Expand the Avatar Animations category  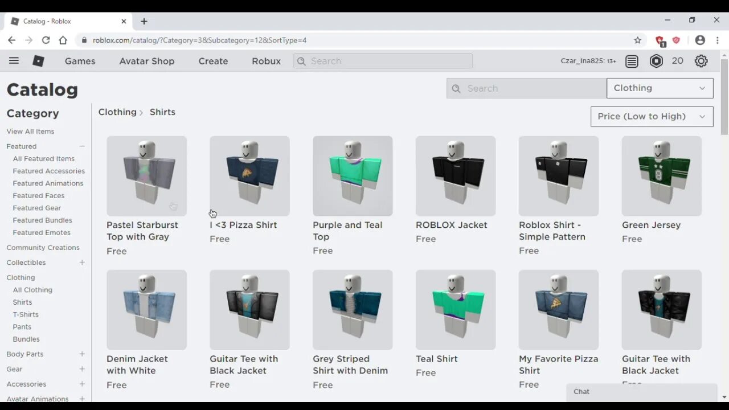point(82,399)
